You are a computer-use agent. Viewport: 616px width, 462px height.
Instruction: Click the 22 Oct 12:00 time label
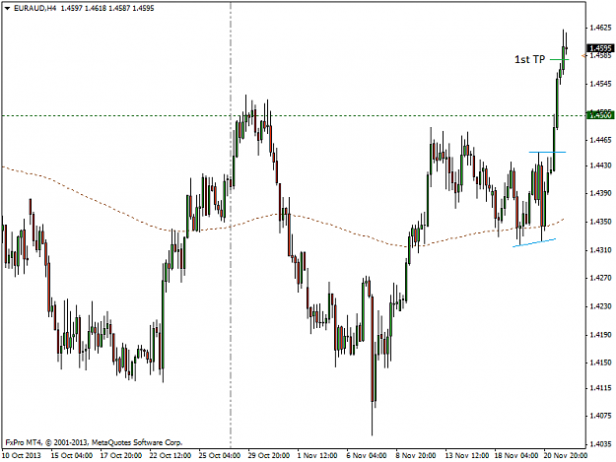point(171,455)
